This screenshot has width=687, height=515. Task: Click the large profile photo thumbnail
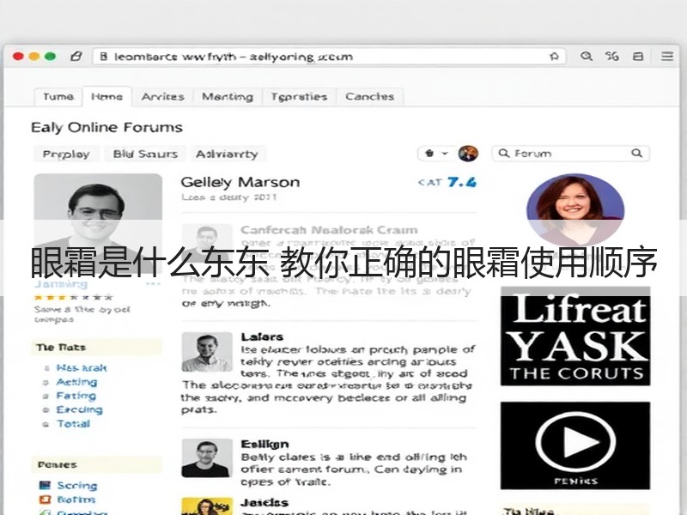click(x=98, y=223)
